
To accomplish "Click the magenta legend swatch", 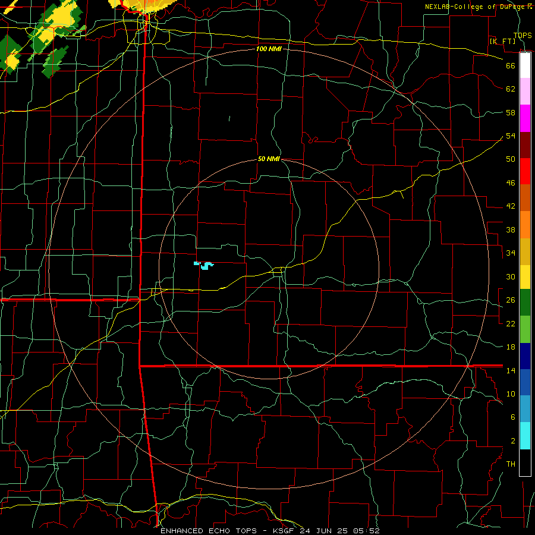I will (525, 118).
